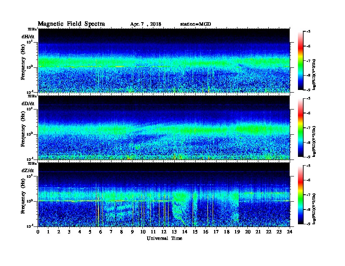Viewport: 345px width, 266px height.
Task: Click the color scale bar beside dZ/dt panel
Action: point(301,195)
